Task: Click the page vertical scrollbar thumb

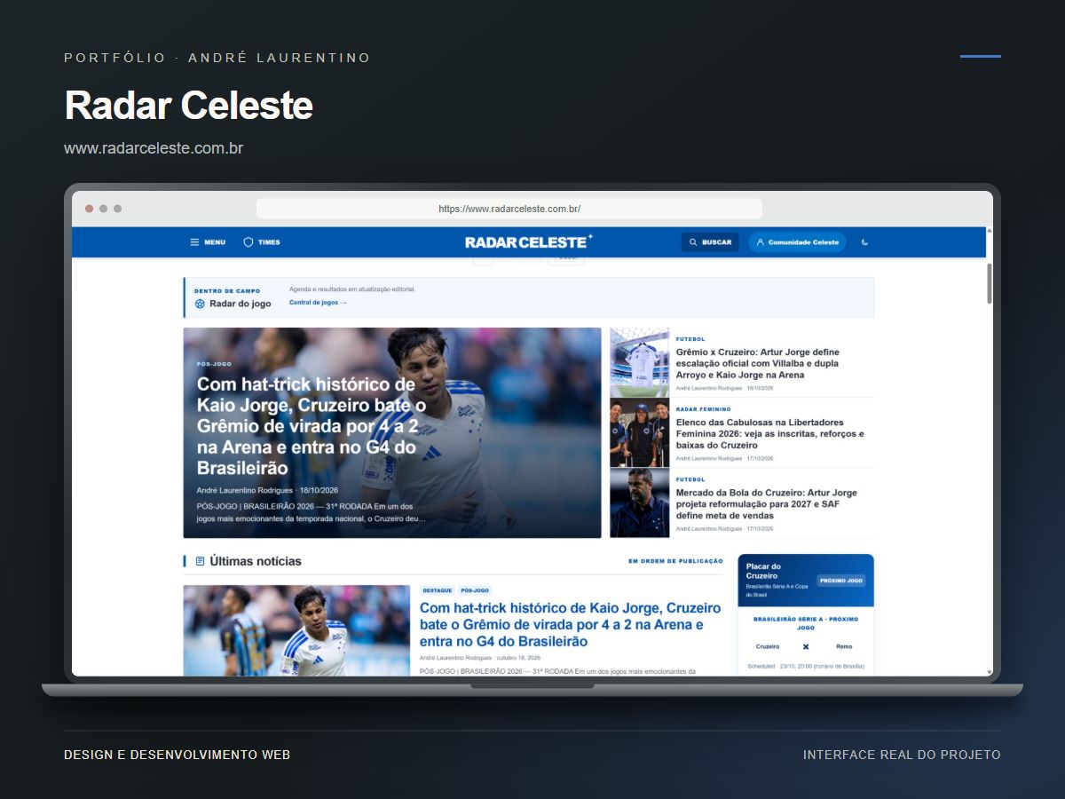Action: 989,284
